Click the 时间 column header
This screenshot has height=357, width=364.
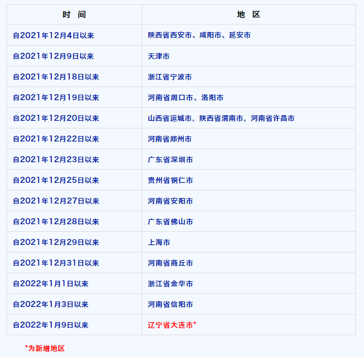pos(74,14)
